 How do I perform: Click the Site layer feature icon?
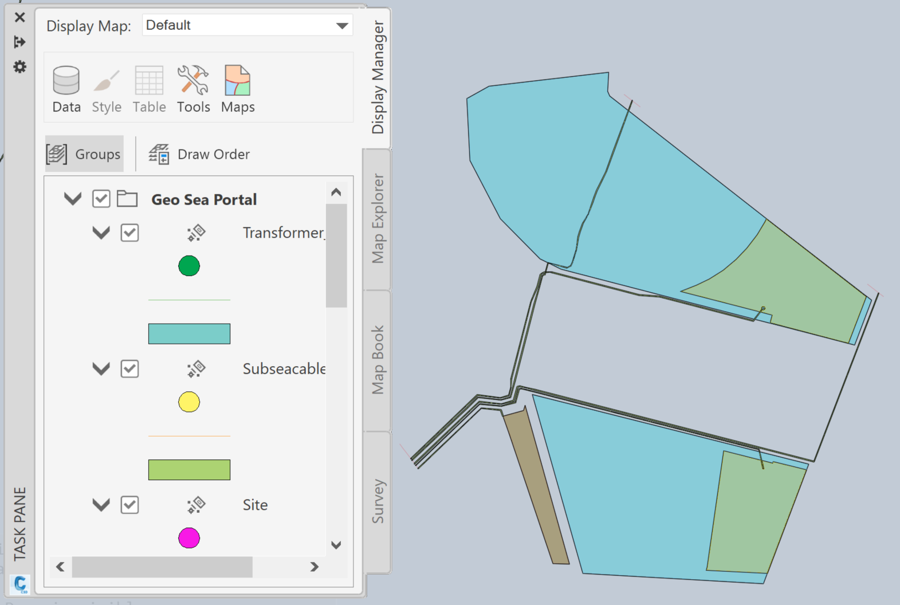[x=196, y=505]
